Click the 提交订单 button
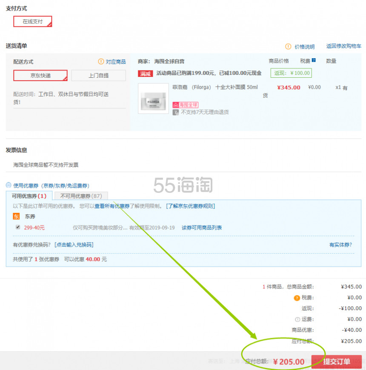 point(337,362)
